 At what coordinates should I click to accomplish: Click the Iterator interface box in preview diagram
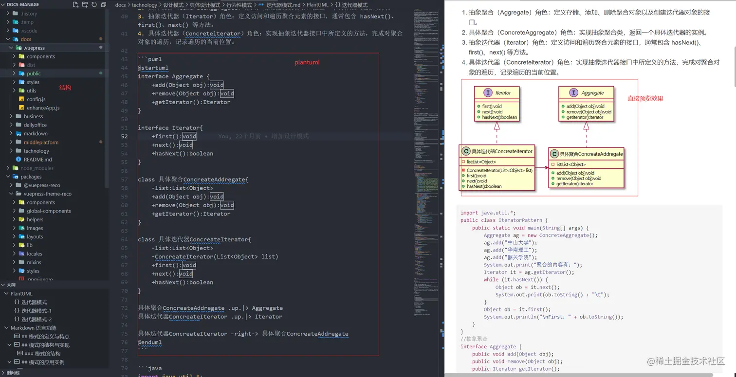pyautogui.click(x=497, y=104)
